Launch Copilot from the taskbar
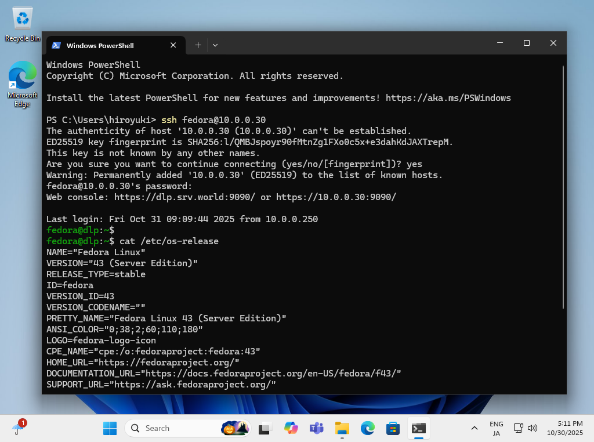This screenshot has width=594, height=442. coord(291,428)
